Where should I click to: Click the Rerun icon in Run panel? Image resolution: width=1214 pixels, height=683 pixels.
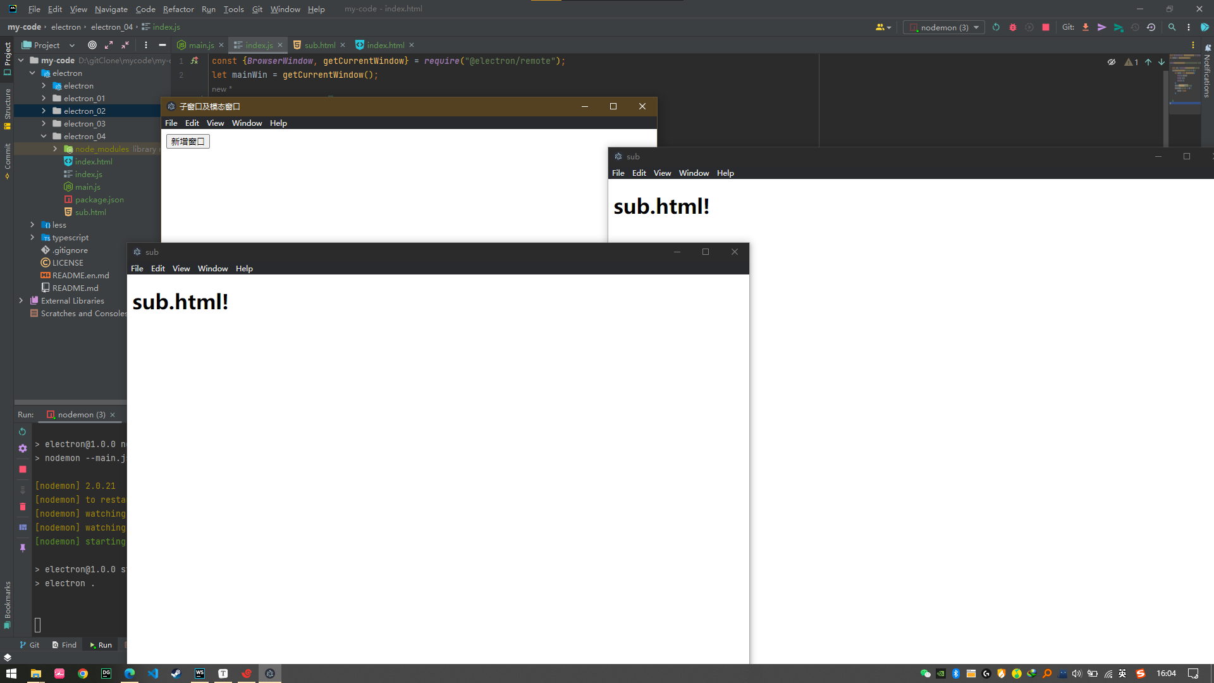(22, 431)
